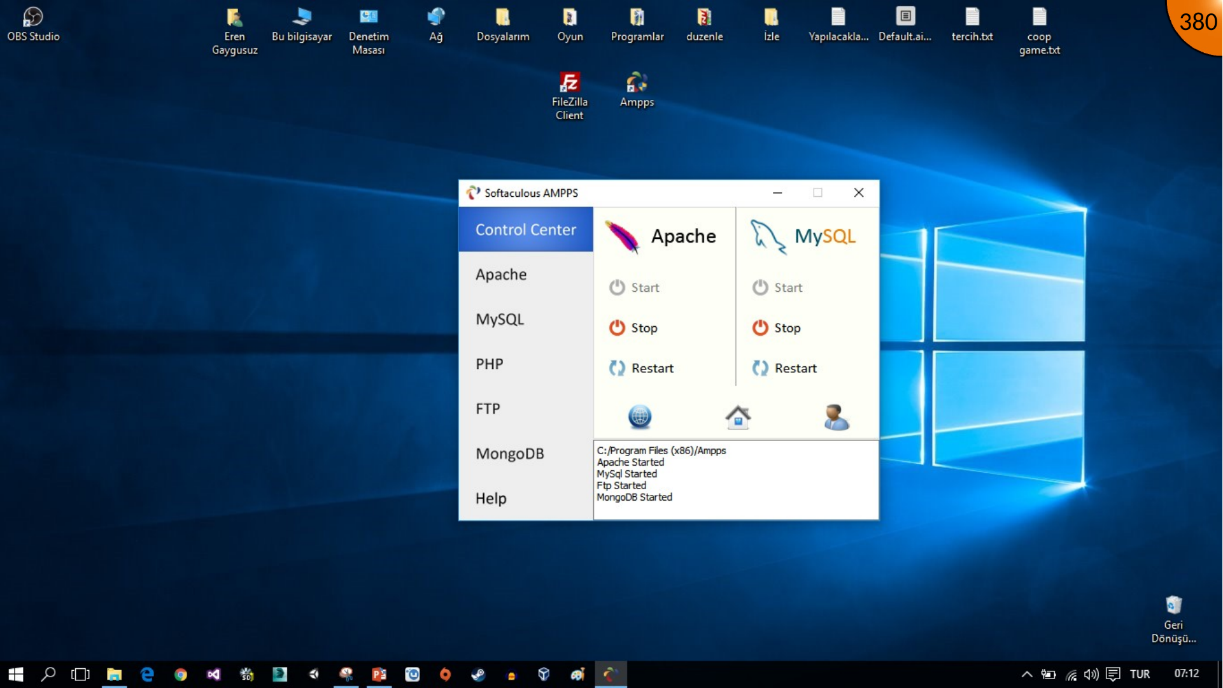1223x688 pixels.
Task: Select the Ağ network desktop icon
Action: click(436, 24)
